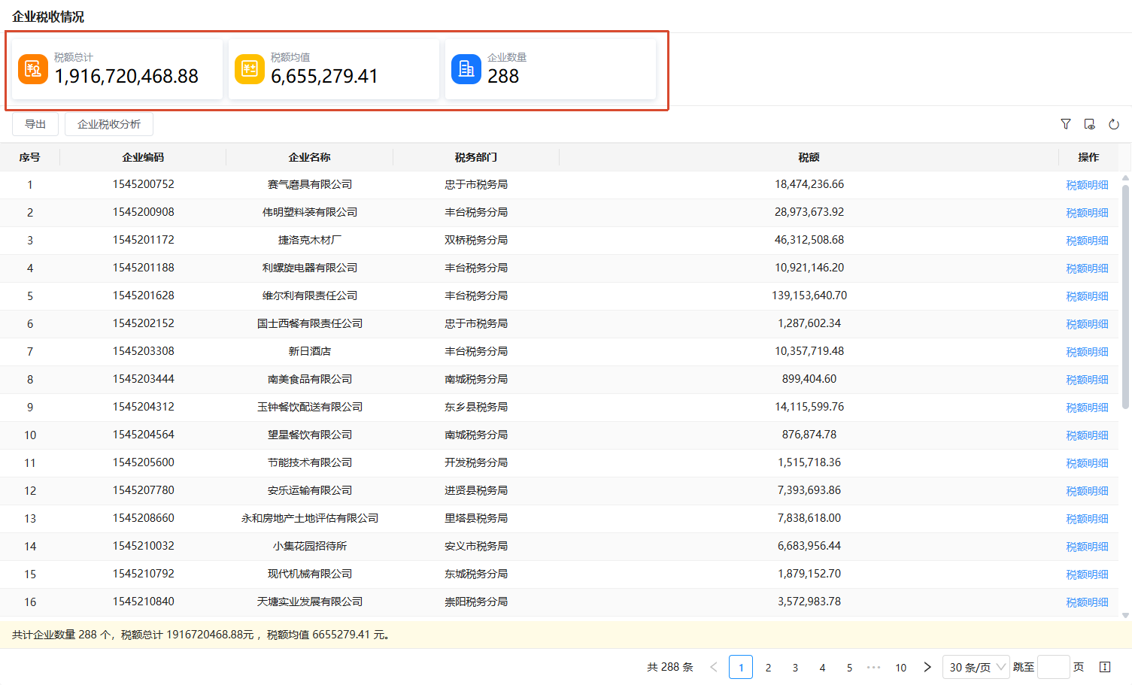Open 税额明细 for 节能技术有限公司
1132x685 pixels.
click(1087, 463)
